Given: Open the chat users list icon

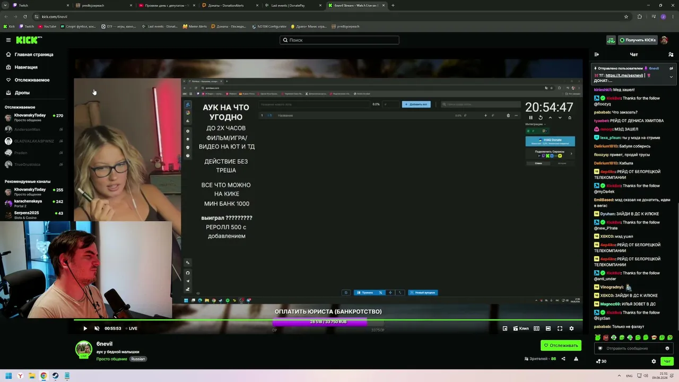Looking at the screenshot, I should point(671,55).
